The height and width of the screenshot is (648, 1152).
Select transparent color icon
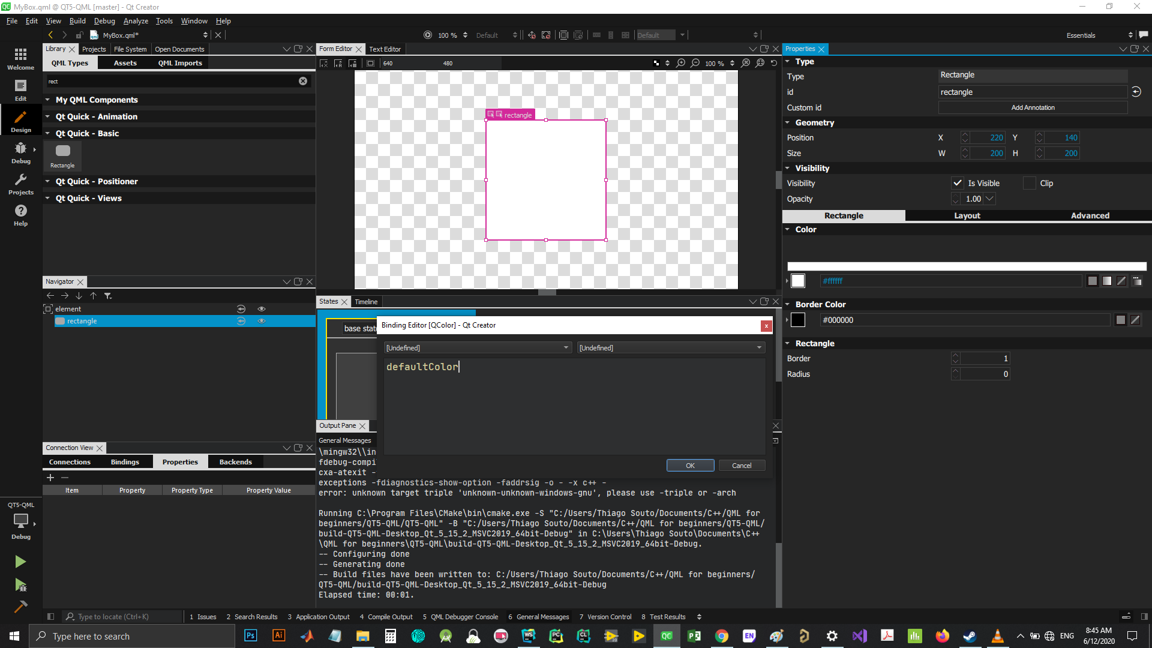1121,281
